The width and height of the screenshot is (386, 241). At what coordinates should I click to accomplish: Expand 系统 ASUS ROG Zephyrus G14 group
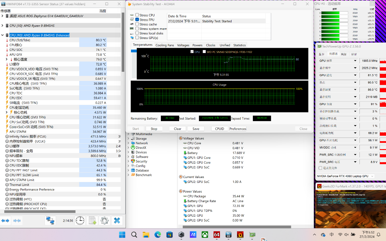2,16
